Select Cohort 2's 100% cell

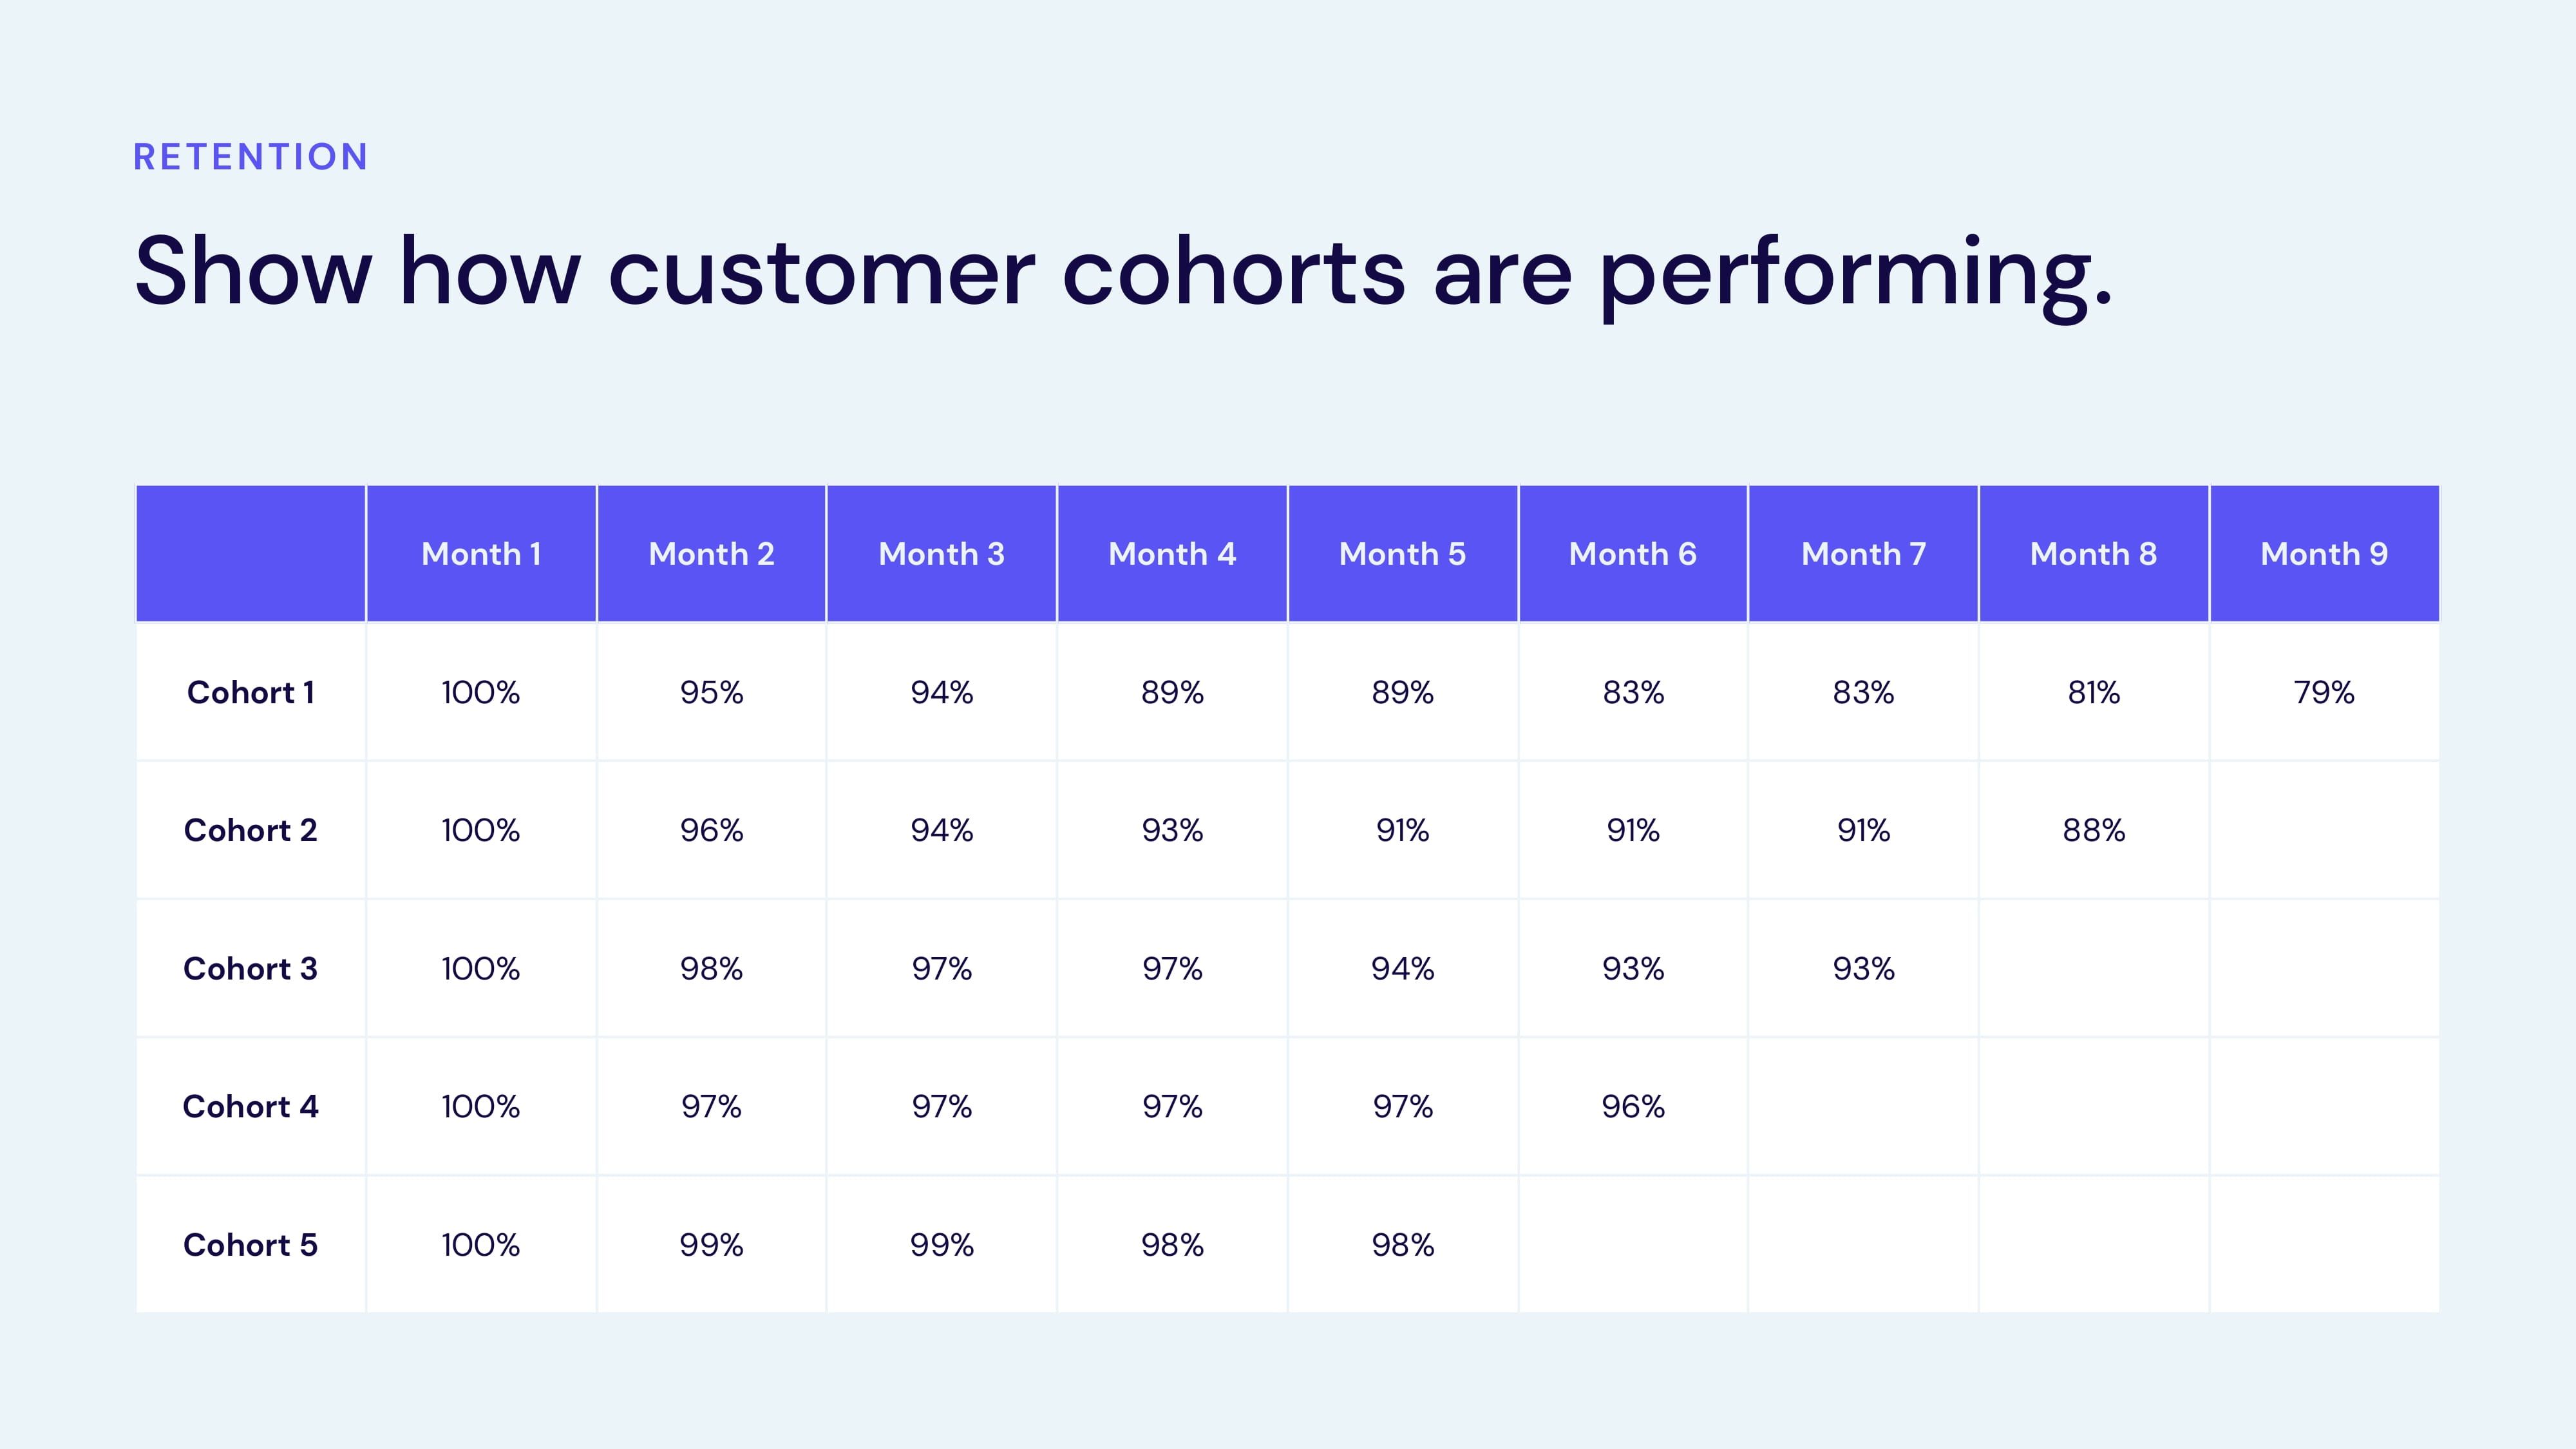481,830
